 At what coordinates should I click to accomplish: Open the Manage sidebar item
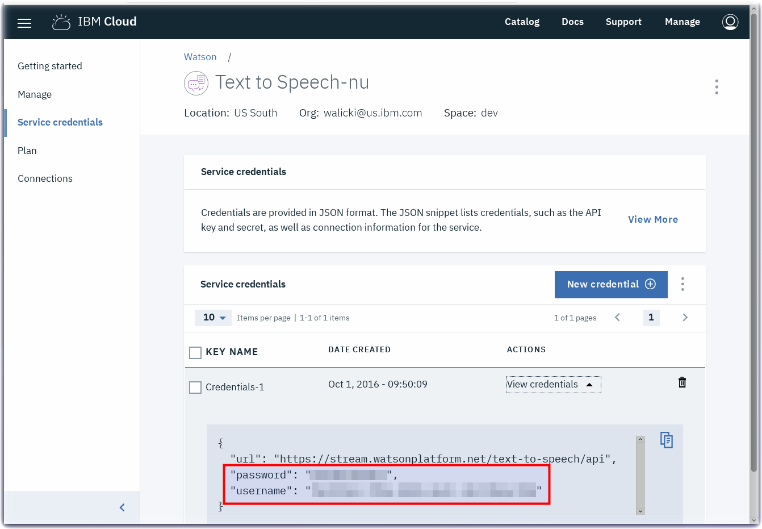[35, 94]
